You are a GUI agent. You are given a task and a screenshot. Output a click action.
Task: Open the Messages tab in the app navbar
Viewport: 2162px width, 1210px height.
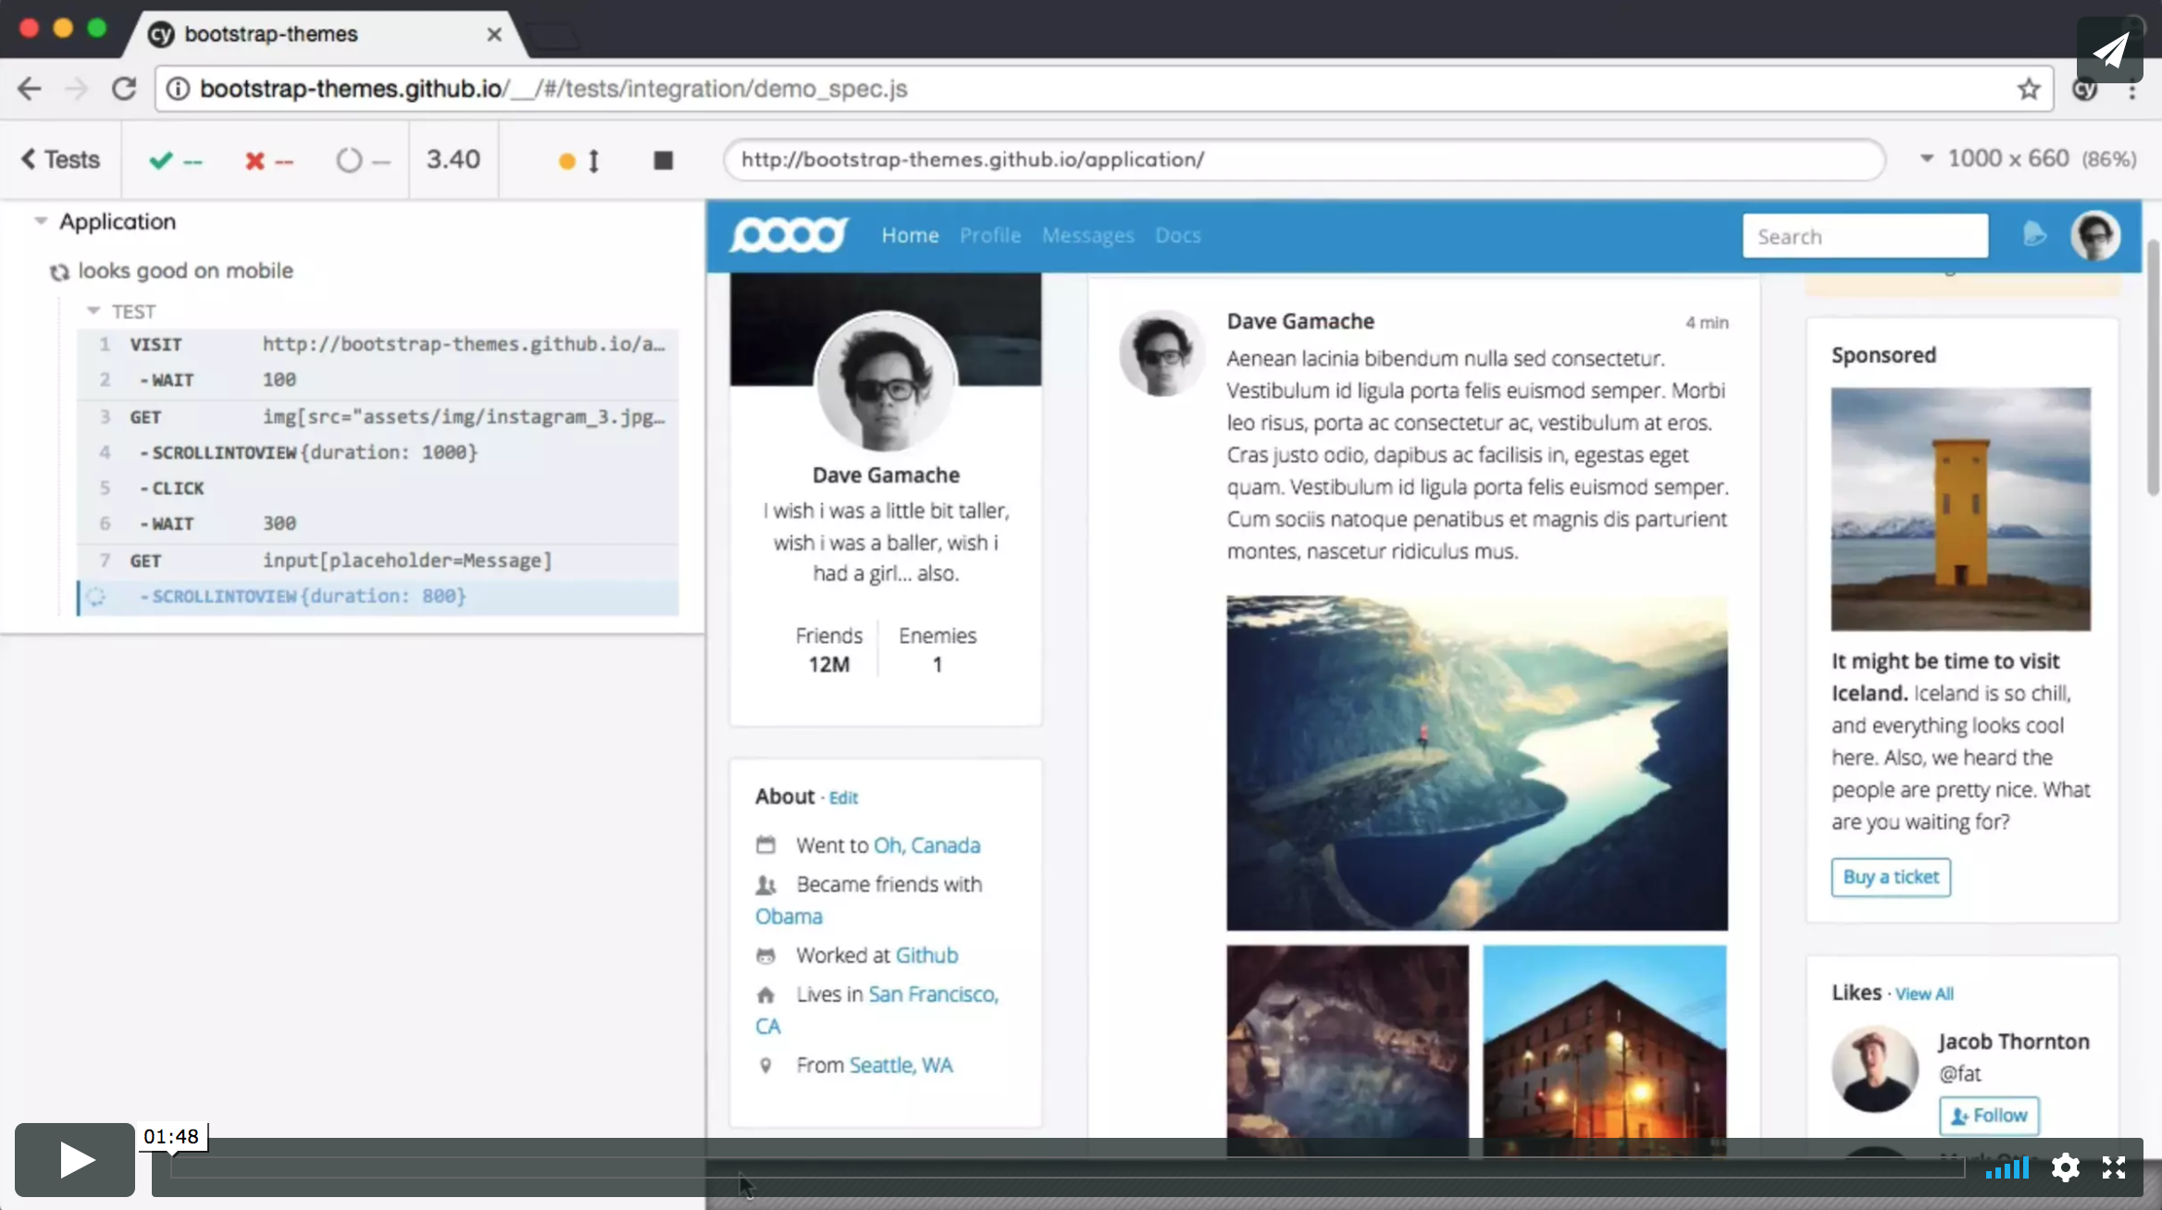[x=1087, y=235]
